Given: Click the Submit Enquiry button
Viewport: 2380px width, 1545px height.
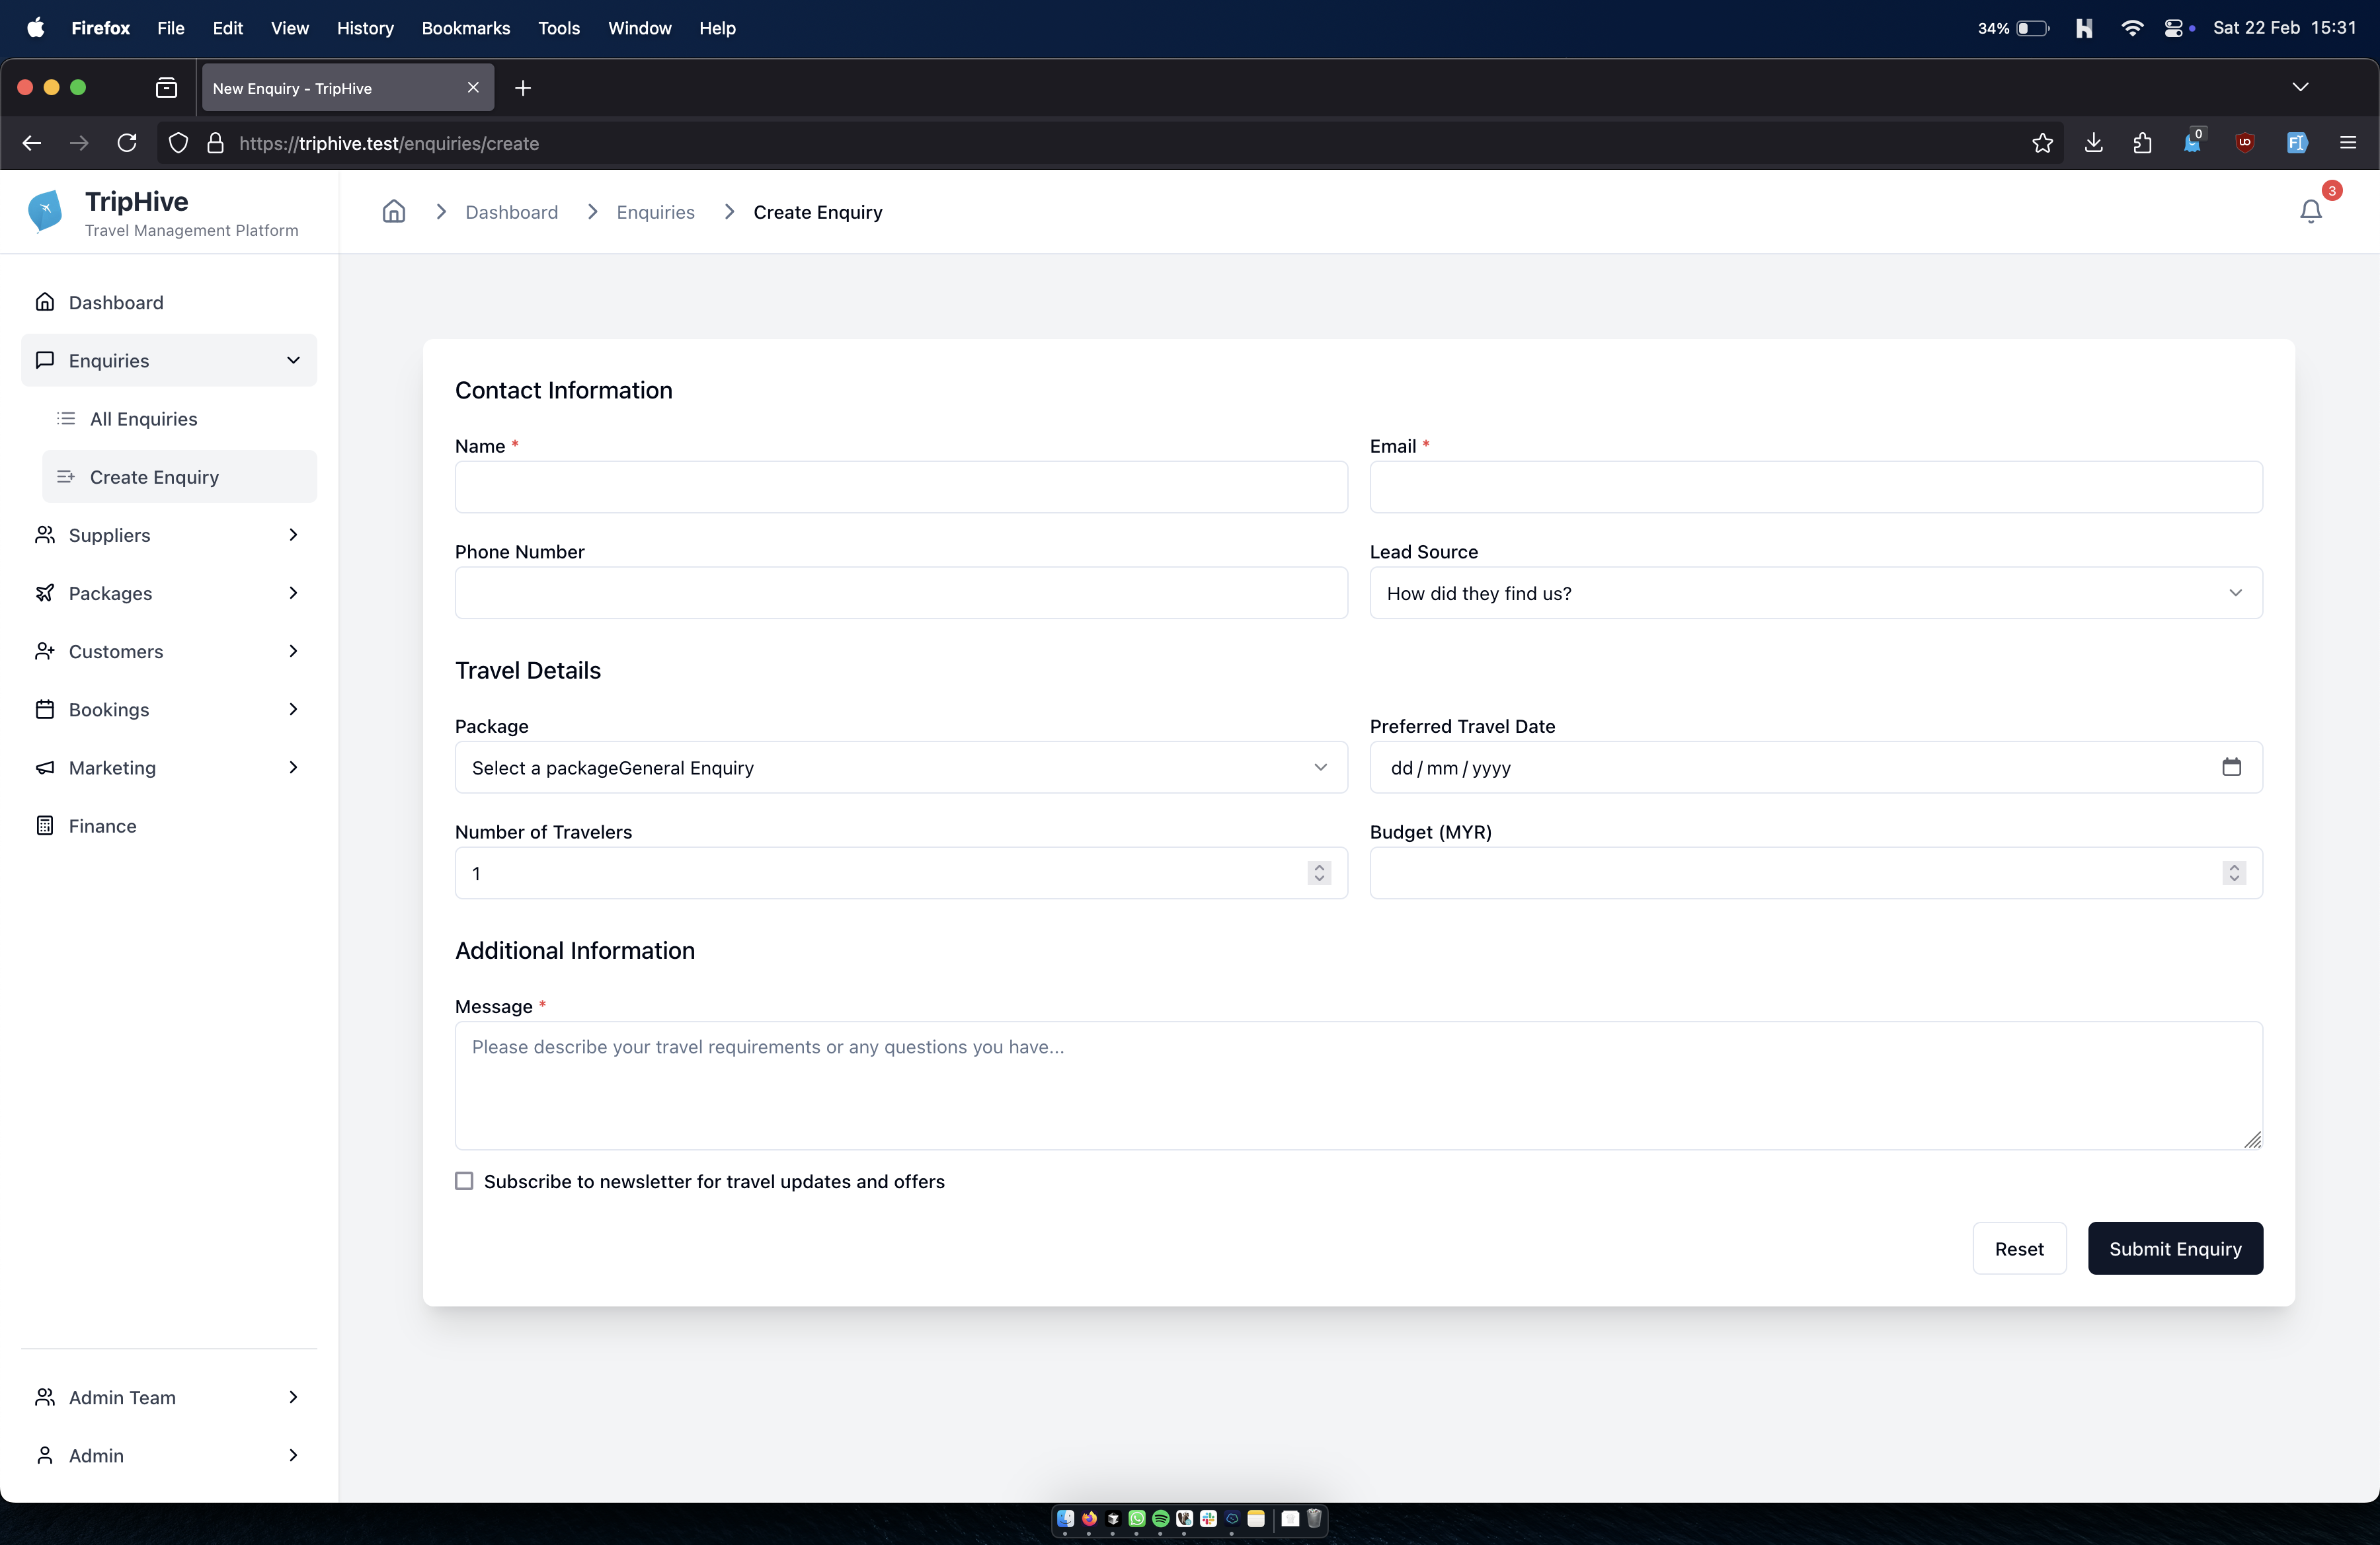Looking at the screenshot, I should pos(2174,1247).
